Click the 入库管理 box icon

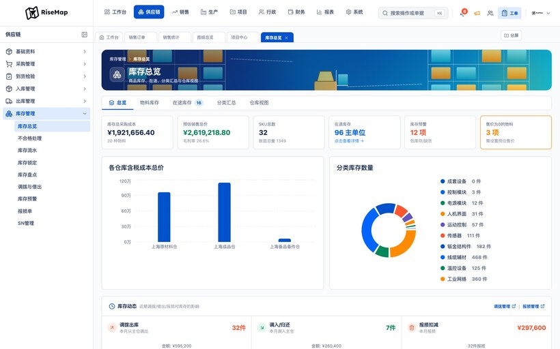pyautogui.click(x=9, y=89)
